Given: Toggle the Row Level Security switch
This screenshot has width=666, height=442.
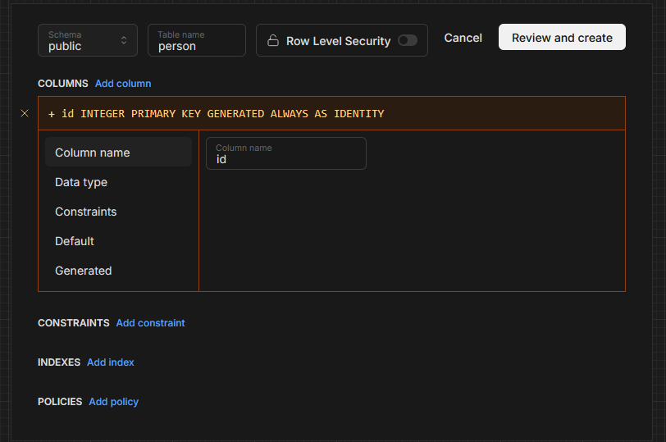Looking at the screenshot, I should coord(408,40).
